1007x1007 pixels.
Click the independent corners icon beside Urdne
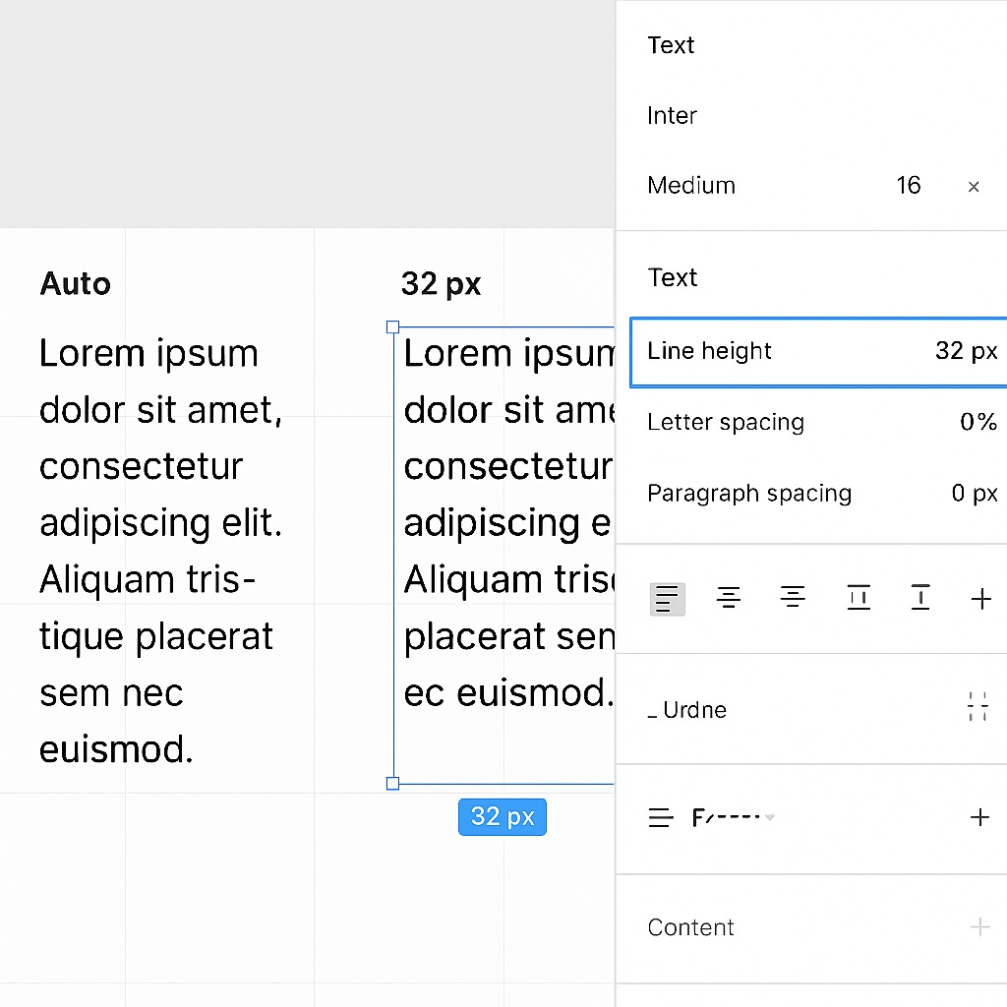977,706
